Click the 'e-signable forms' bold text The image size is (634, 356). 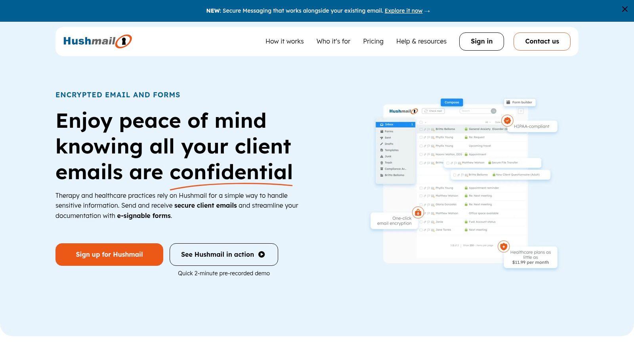144,216
